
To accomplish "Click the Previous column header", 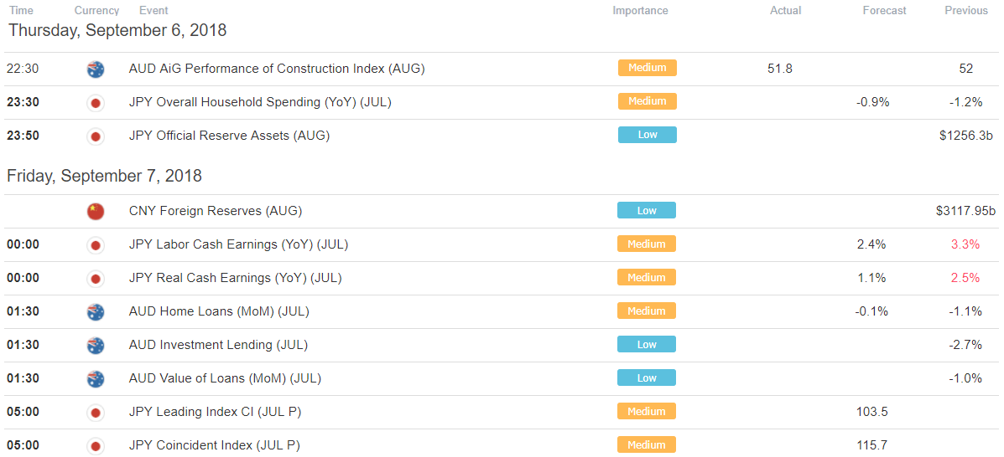I will [x=966, y=10].
